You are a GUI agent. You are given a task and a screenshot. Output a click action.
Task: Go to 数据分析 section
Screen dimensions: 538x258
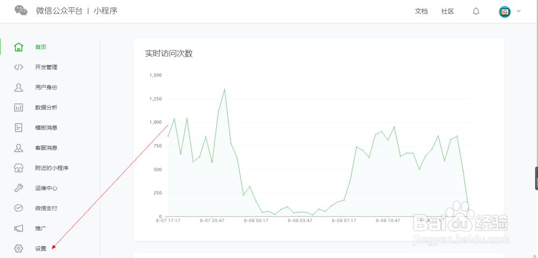[46, 107]
